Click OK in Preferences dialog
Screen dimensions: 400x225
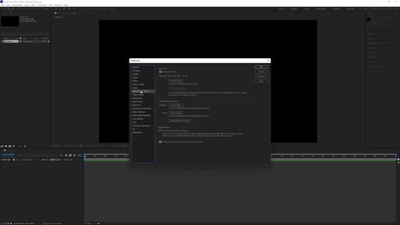(x=261, y=67)
